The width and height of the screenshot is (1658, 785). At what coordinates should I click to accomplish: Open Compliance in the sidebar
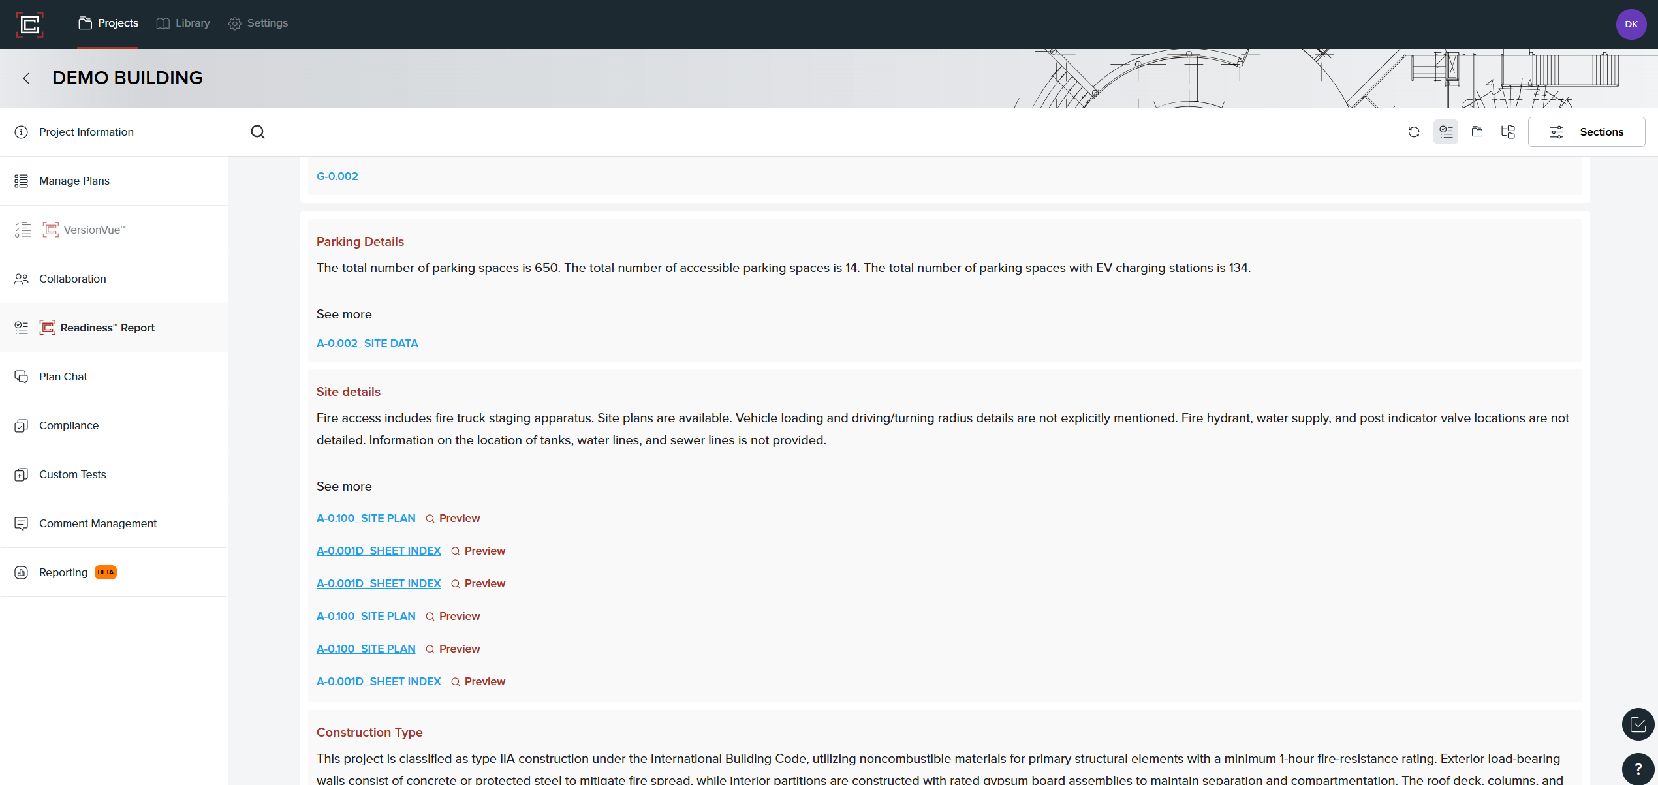click(69, 425)
